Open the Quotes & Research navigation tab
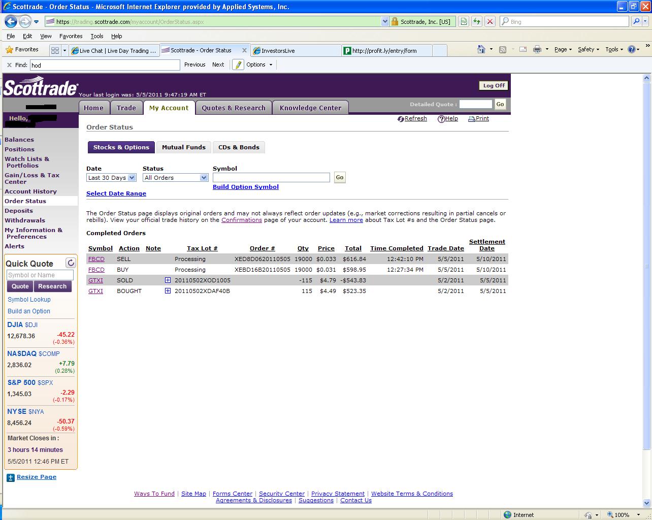The image size is (652, 520). (234, 108)
